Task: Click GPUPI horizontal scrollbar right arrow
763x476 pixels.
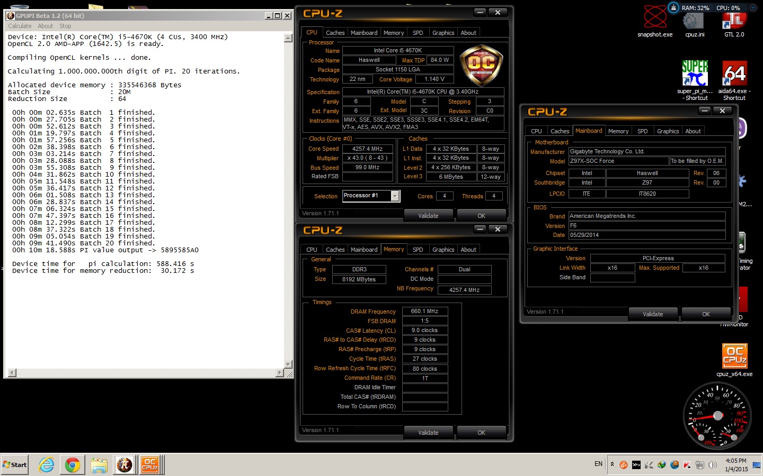Action: (x=280, y=373)
